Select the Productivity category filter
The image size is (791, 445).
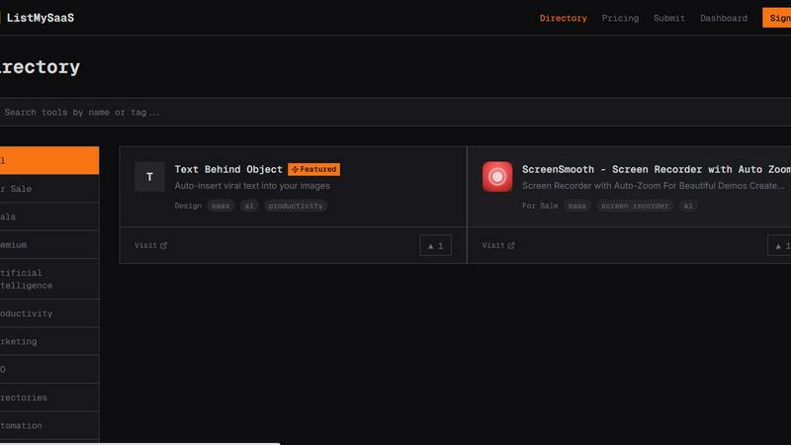tap(49, 313)
